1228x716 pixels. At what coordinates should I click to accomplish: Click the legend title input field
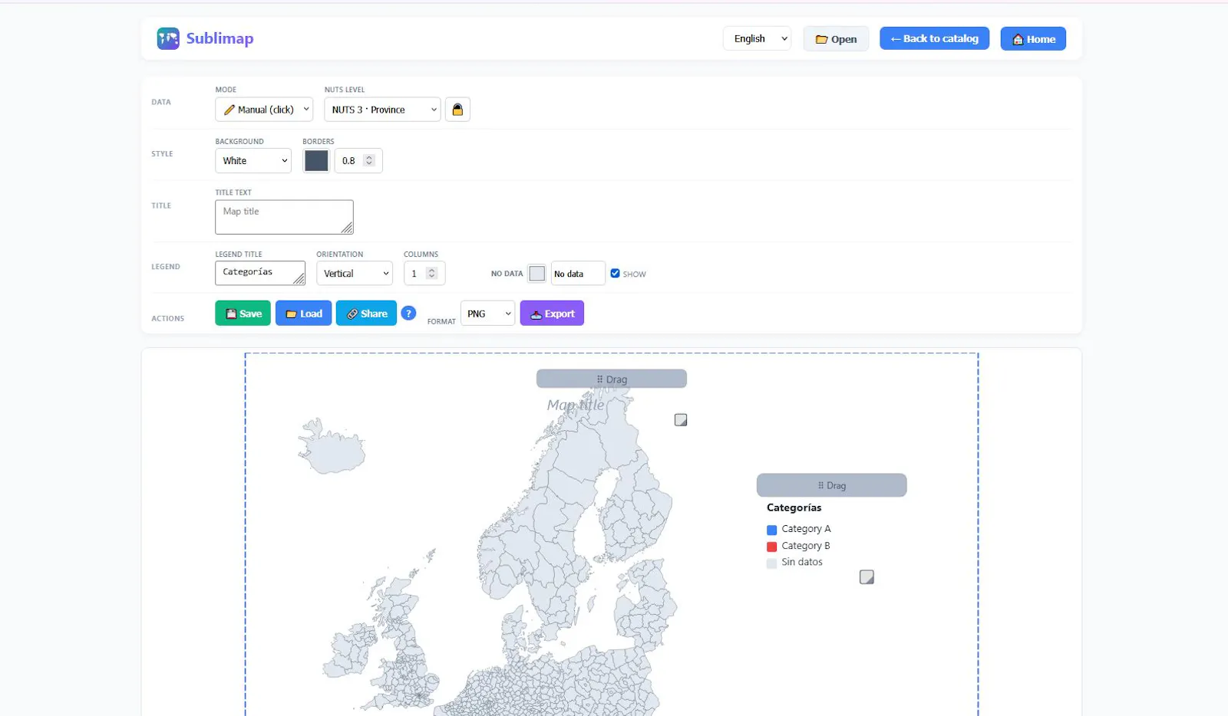pyautogui.click(x=260, y=273)
